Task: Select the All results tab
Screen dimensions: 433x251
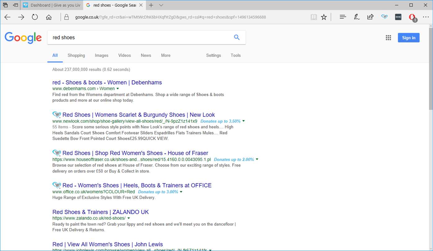Action: point(55,55)
